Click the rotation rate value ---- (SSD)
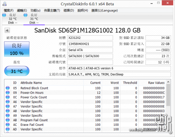The height and width of the screenshot is (137, 175). coord(158,50)
